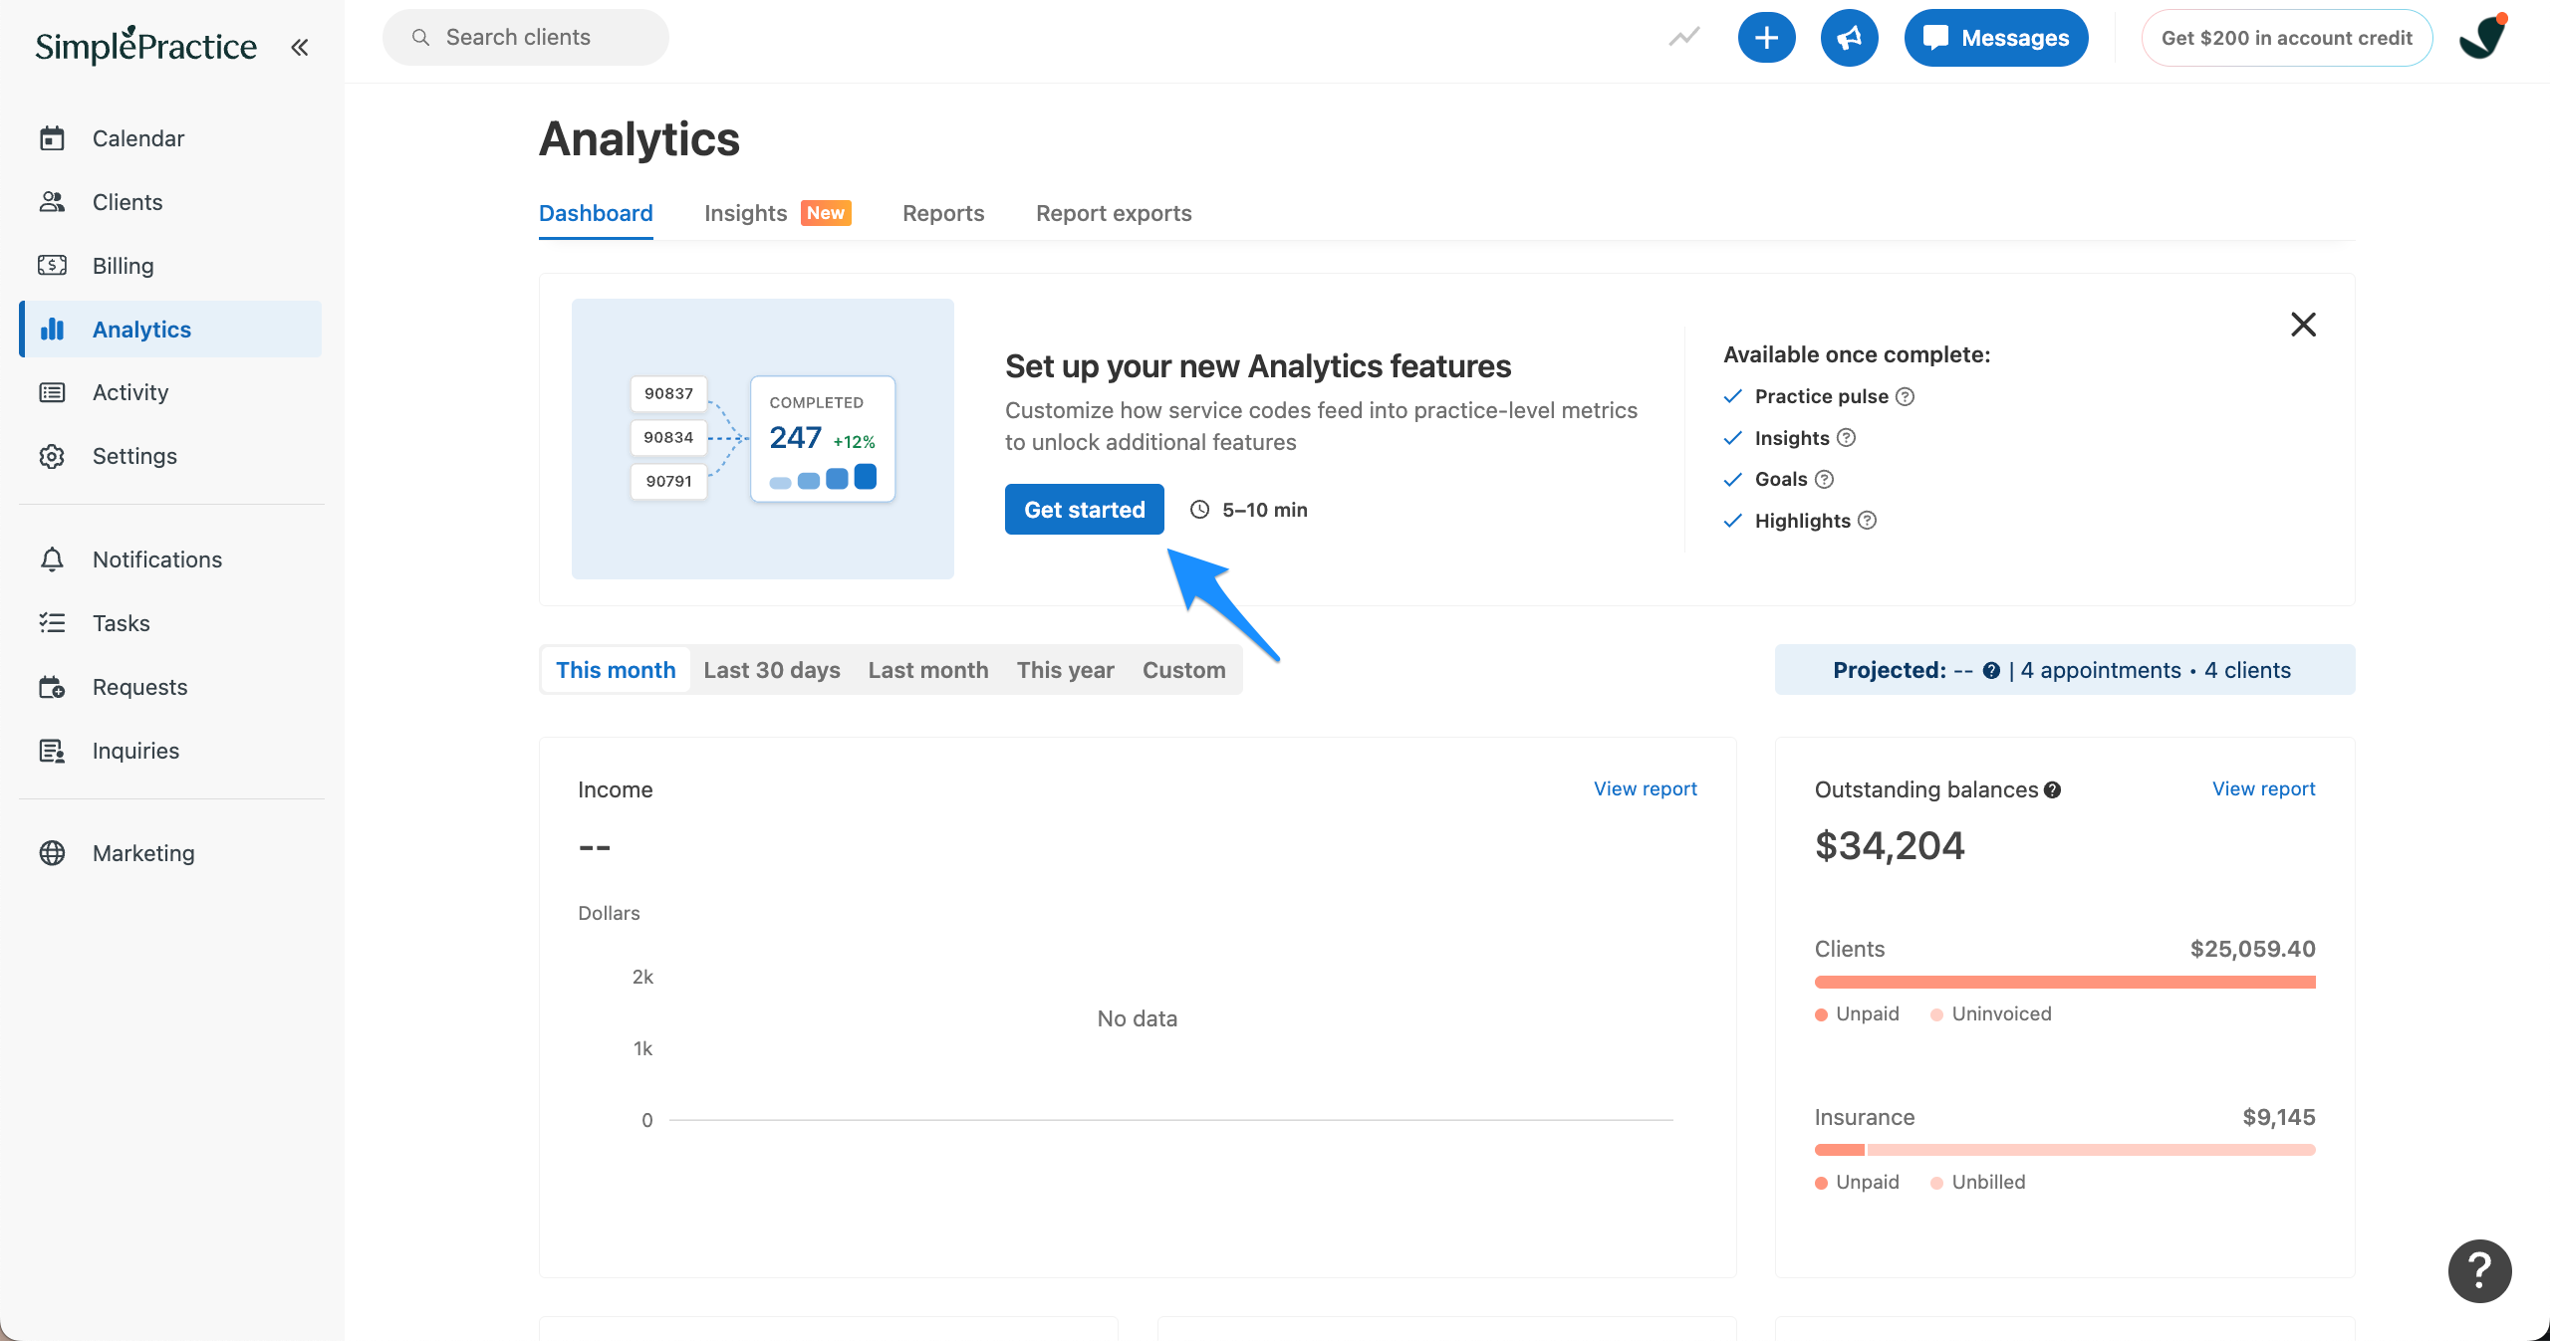Show Practice pulse info tooltip icon
Screen dimensions: 2550x1341
1905,396
